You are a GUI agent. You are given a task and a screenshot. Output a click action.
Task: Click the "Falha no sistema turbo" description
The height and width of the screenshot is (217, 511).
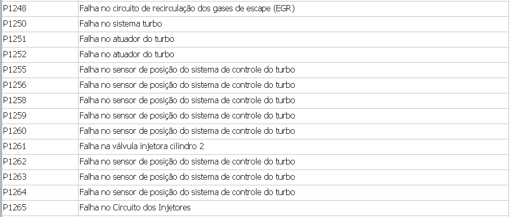pyautogui.click(x=121, y=24)
